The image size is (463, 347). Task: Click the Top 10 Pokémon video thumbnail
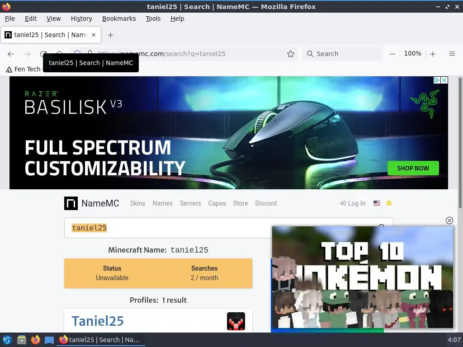point(362,277)
